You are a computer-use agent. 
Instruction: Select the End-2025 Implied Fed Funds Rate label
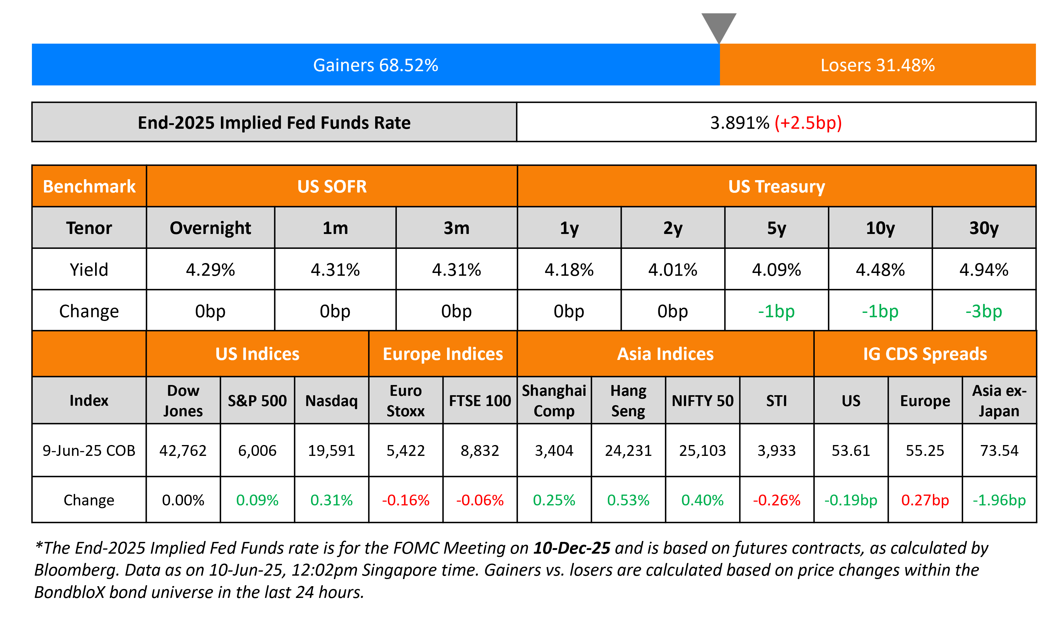coord(274,123)
